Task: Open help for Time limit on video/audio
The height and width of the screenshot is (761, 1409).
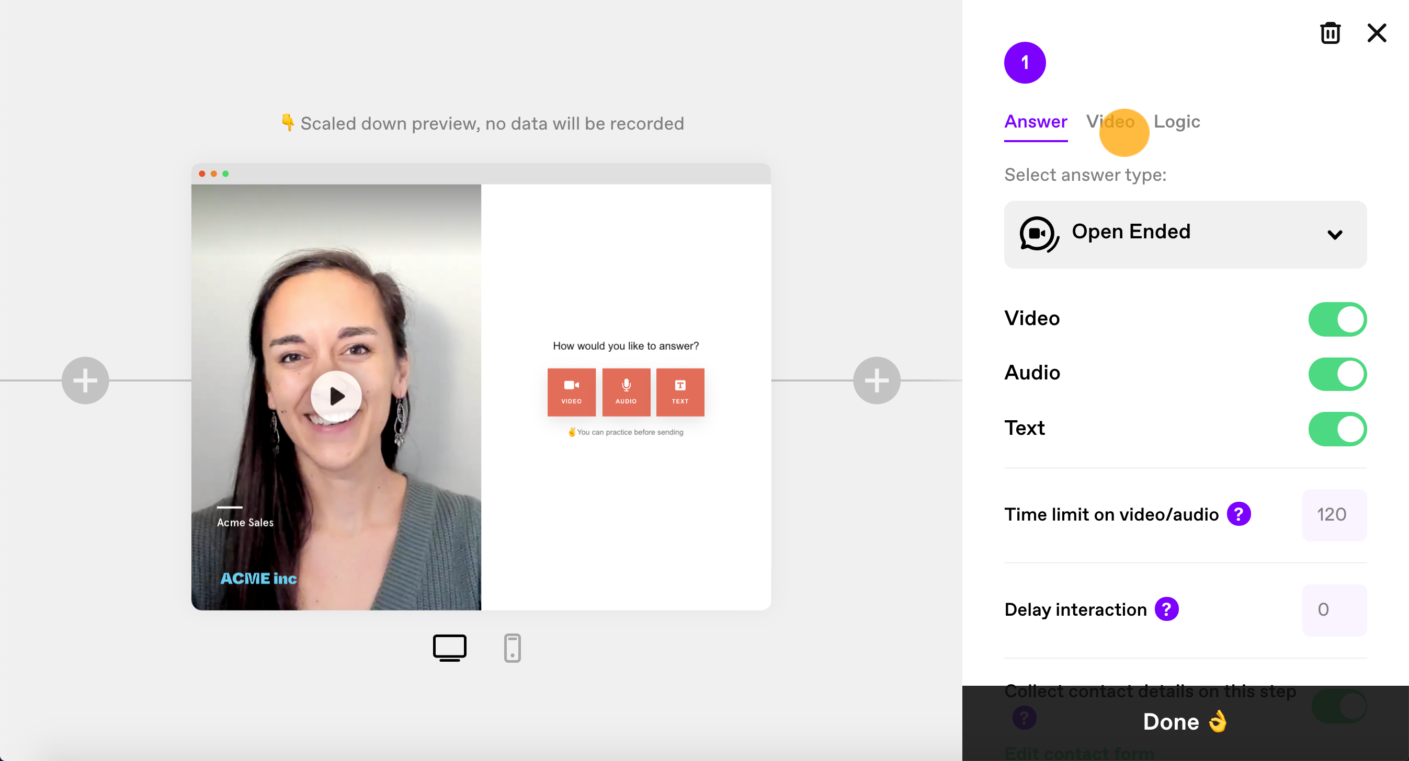Action: pos(1238,514)
